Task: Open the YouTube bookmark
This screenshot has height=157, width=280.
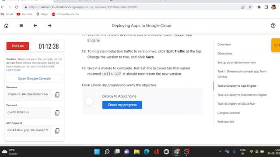Action: (x=24, y=14)
